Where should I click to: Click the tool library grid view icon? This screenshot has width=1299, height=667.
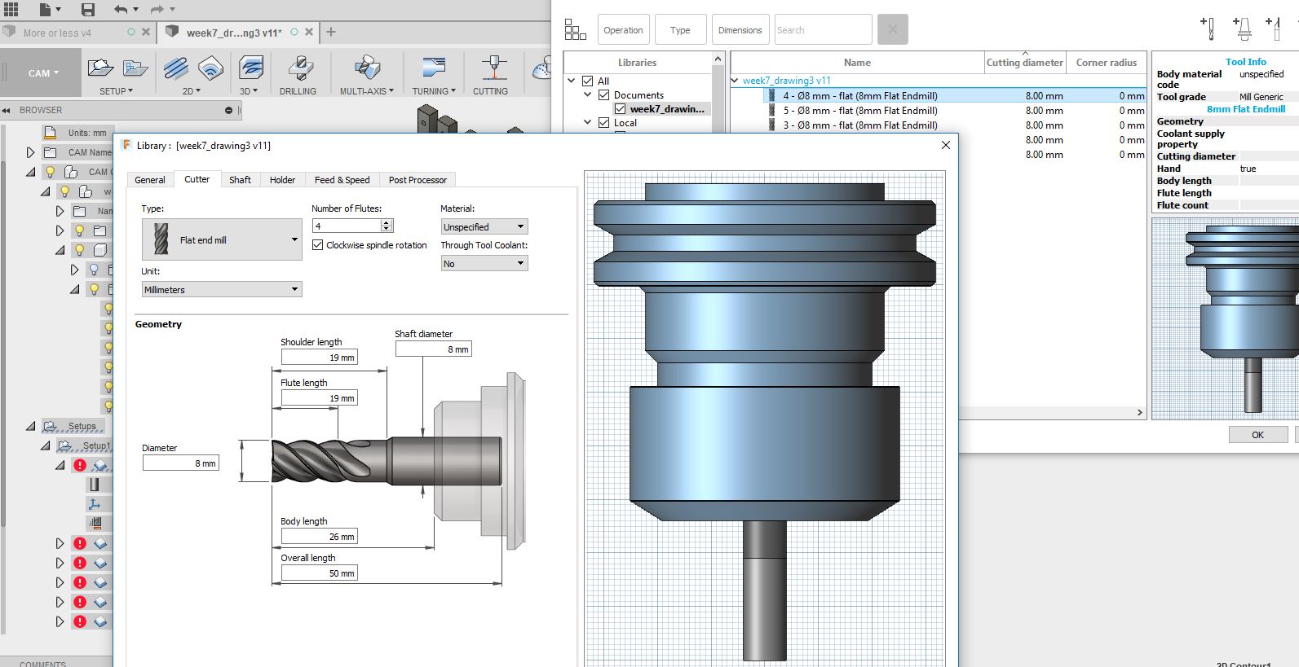[x=576, y=30]
